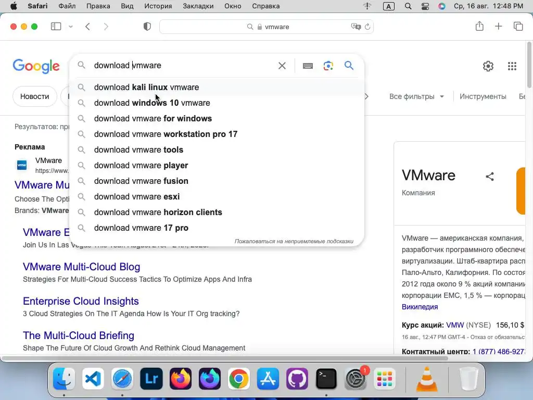The width and height of the screenshot is (533, 400).
Task: Open VMware Multi-Cloud Blog link
Action: click(x=81, y=267)
